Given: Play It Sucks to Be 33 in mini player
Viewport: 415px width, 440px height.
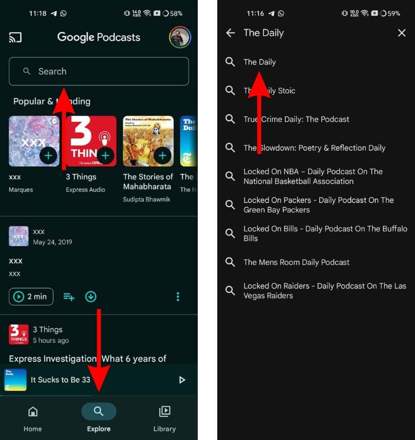Looking at the screenshot, I should [x=182, y=380].
